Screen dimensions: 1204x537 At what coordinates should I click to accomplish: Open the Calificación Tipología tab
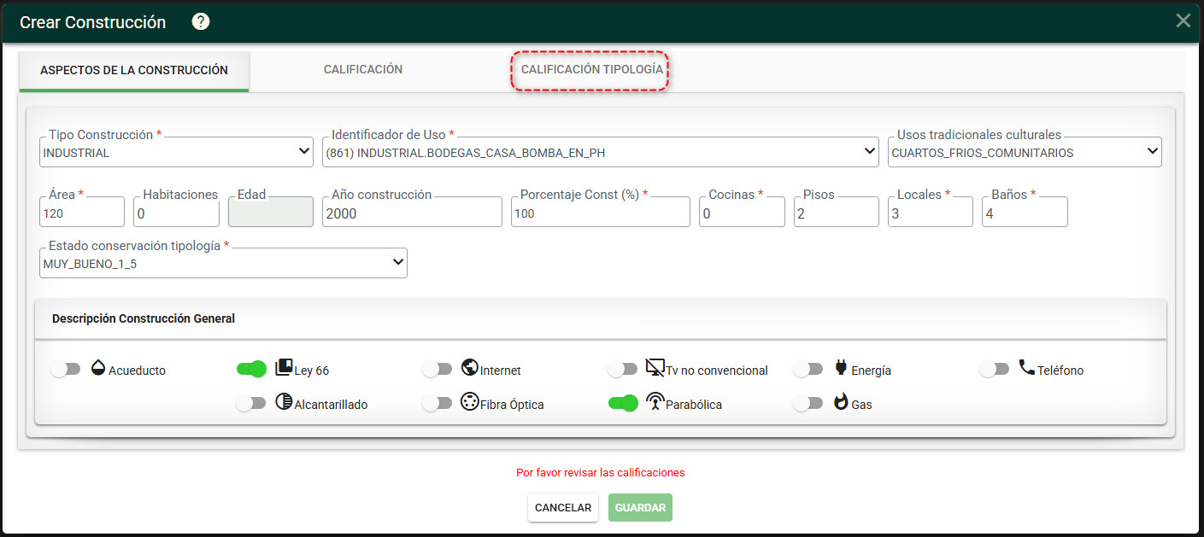(591, 70)
